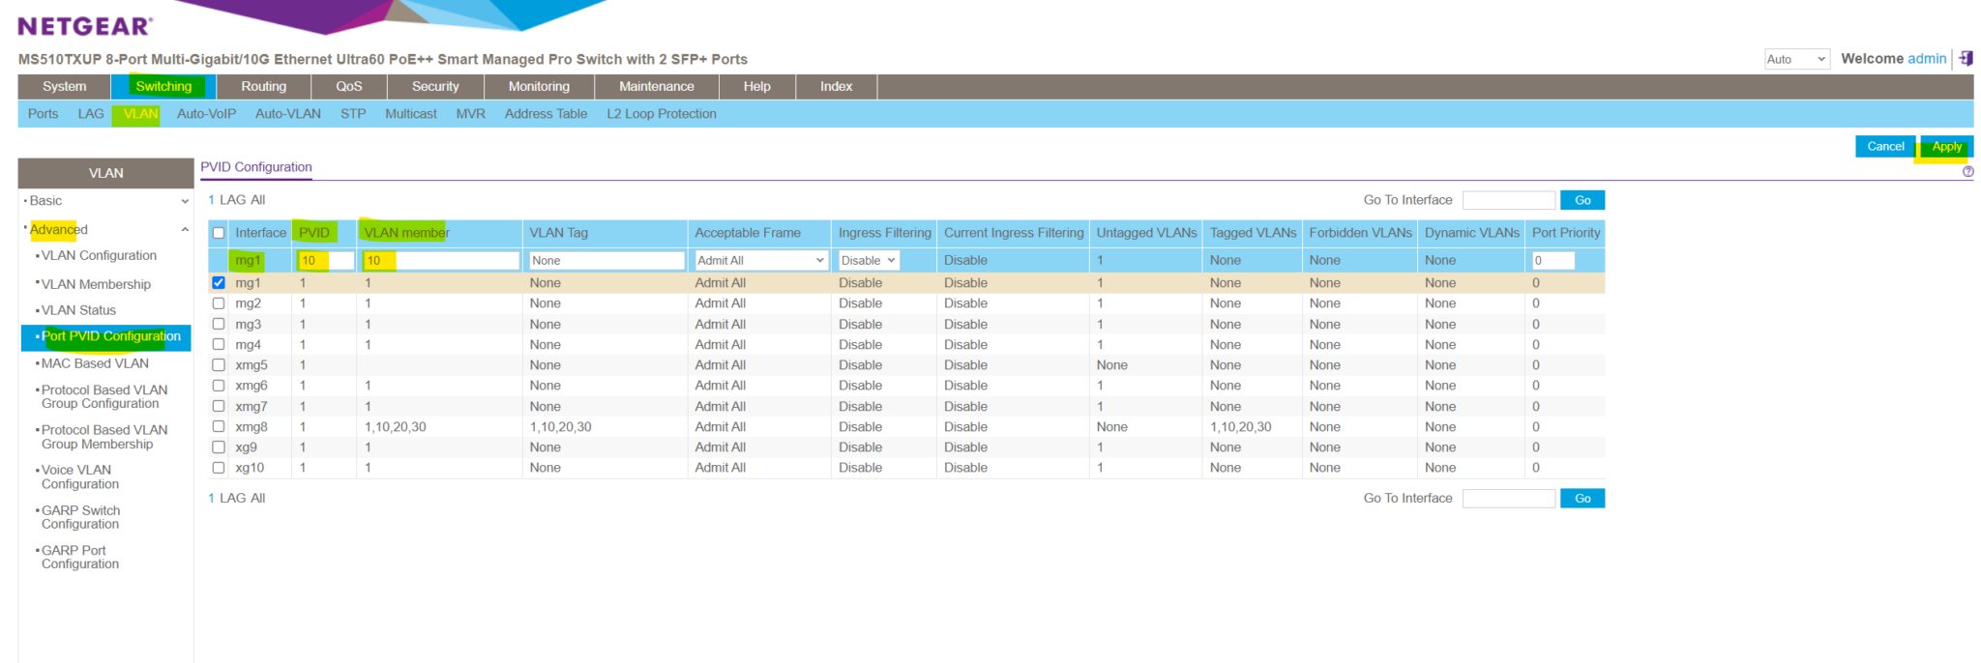This screenshot has height=663, width=1981.
Task: Click the PVID input field
Action: coord(326,260)
